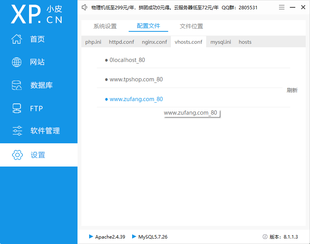Switch to the 文件位置 tab
Viewport: 310px width, 244px height.
(x=191, y=26)
